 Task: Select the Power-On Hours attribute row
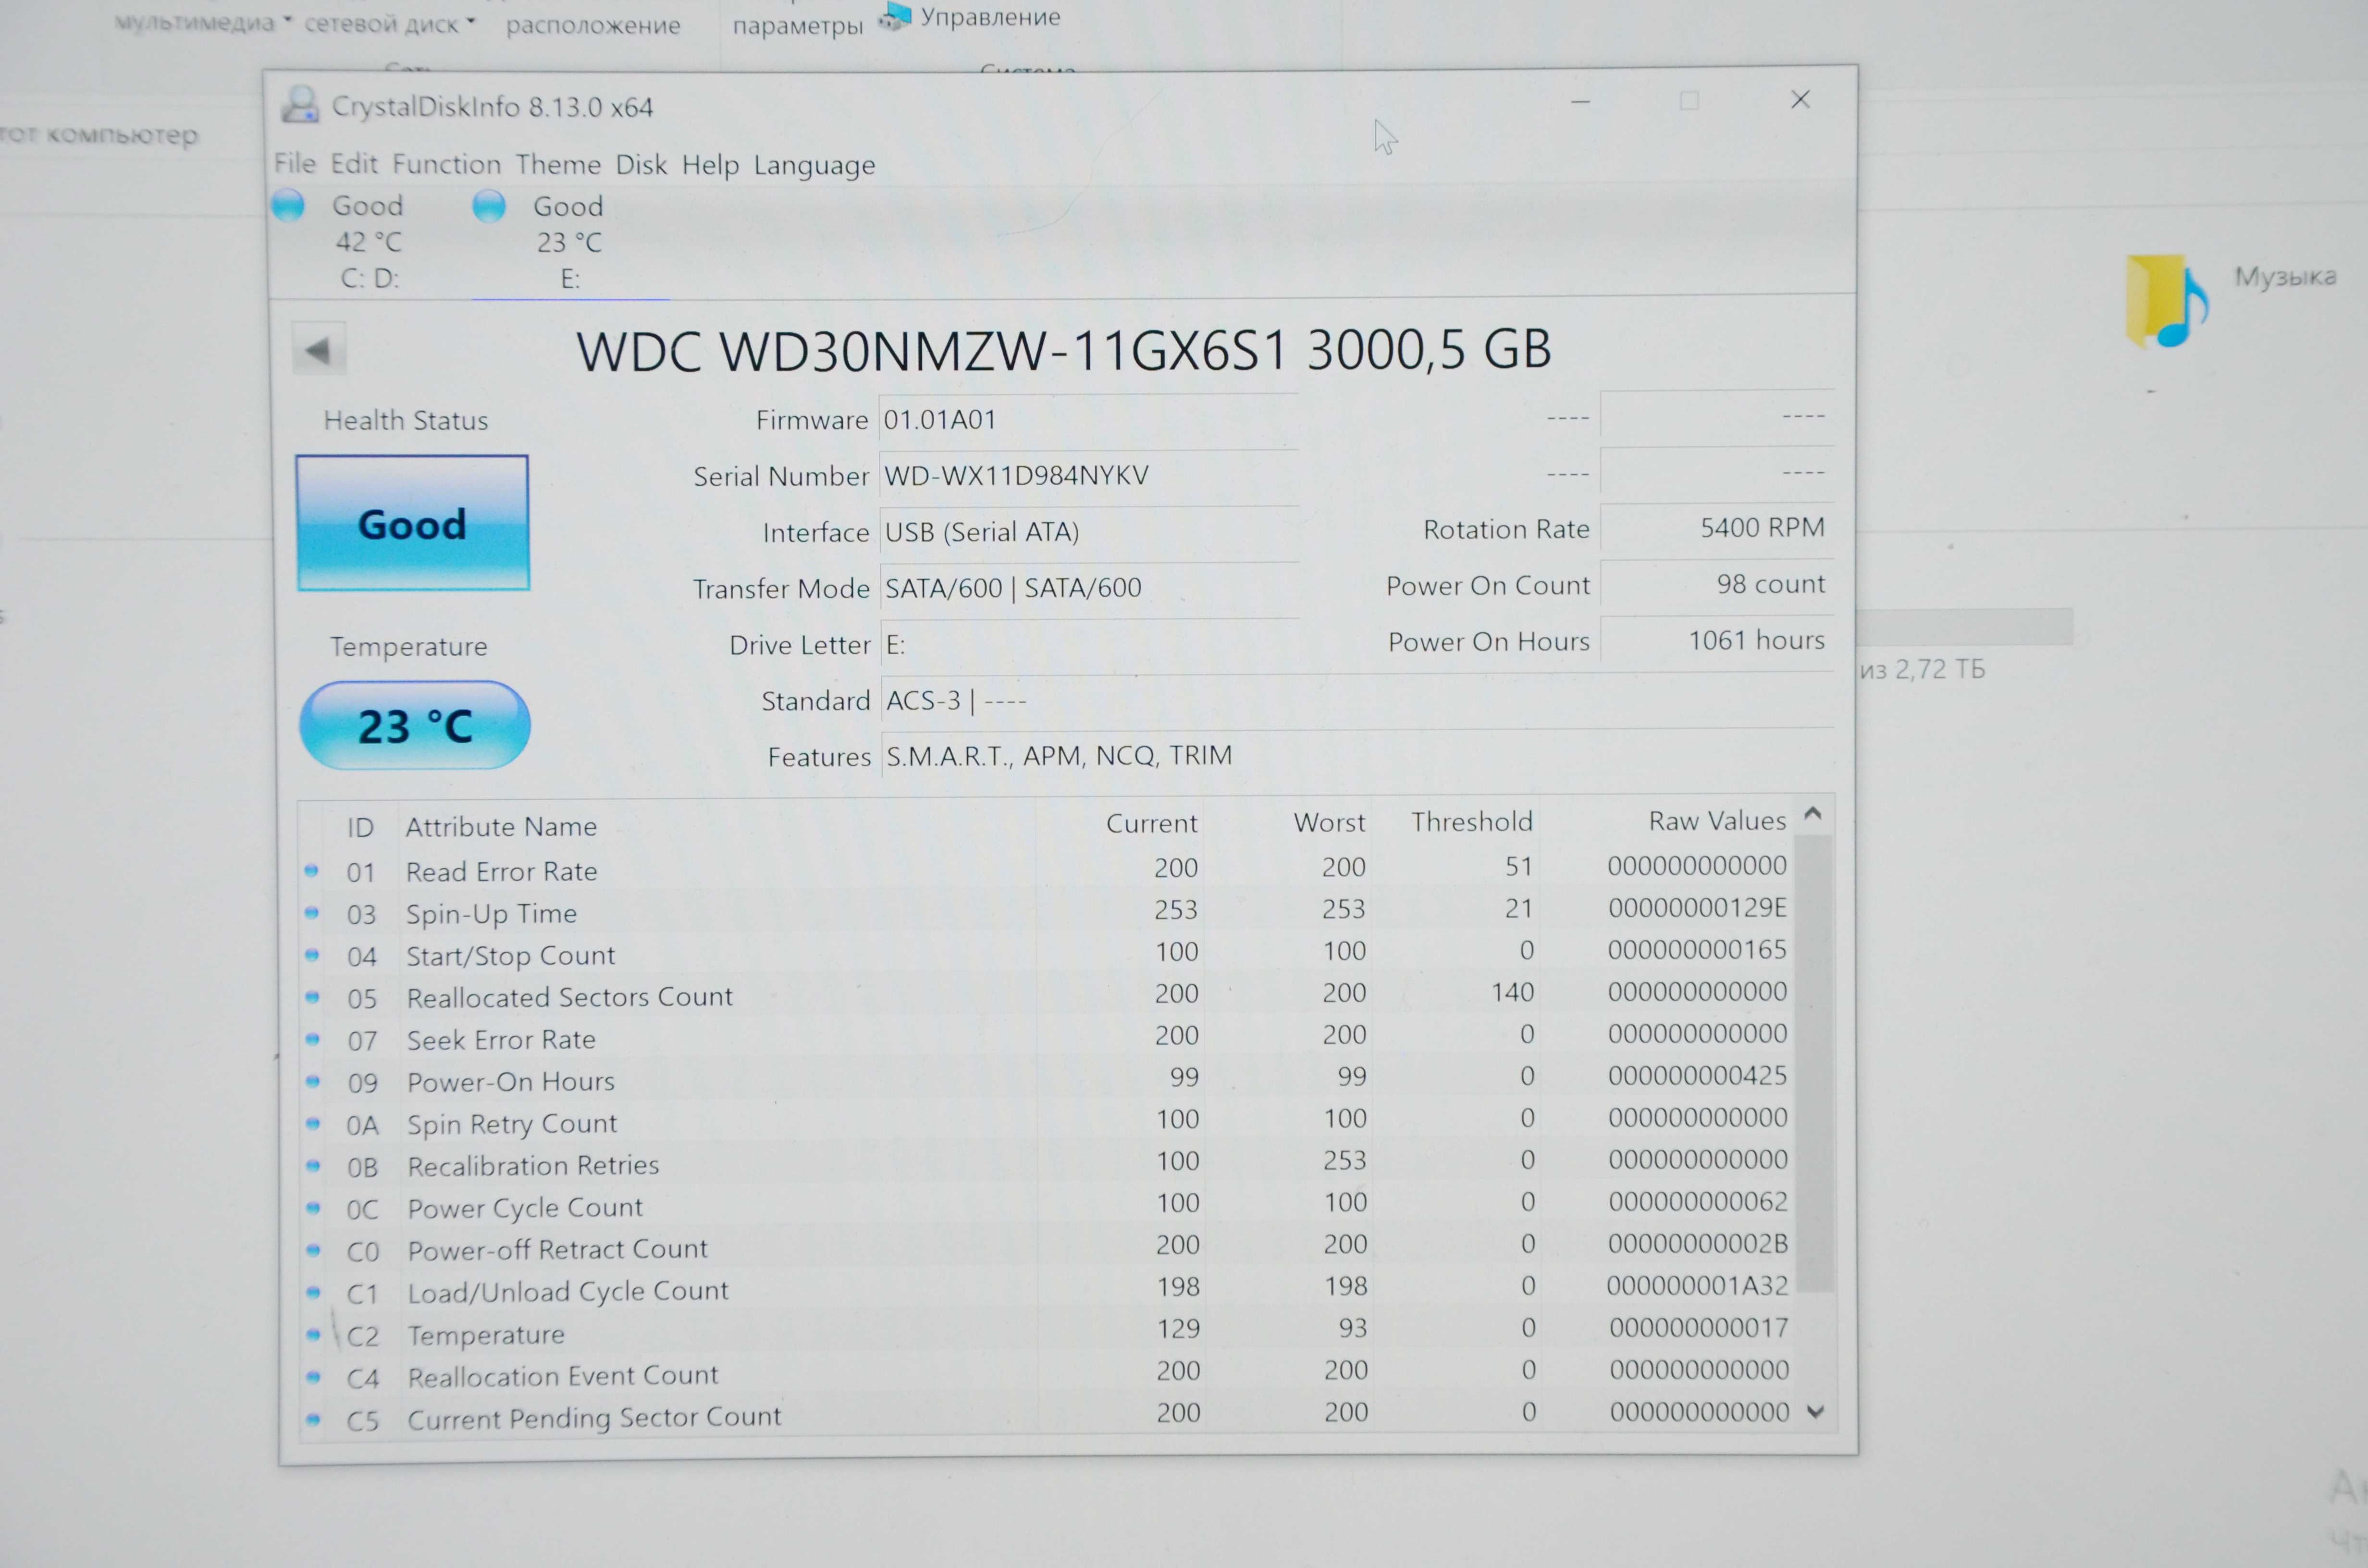pyautogui.click(x=1047, y=1079)
